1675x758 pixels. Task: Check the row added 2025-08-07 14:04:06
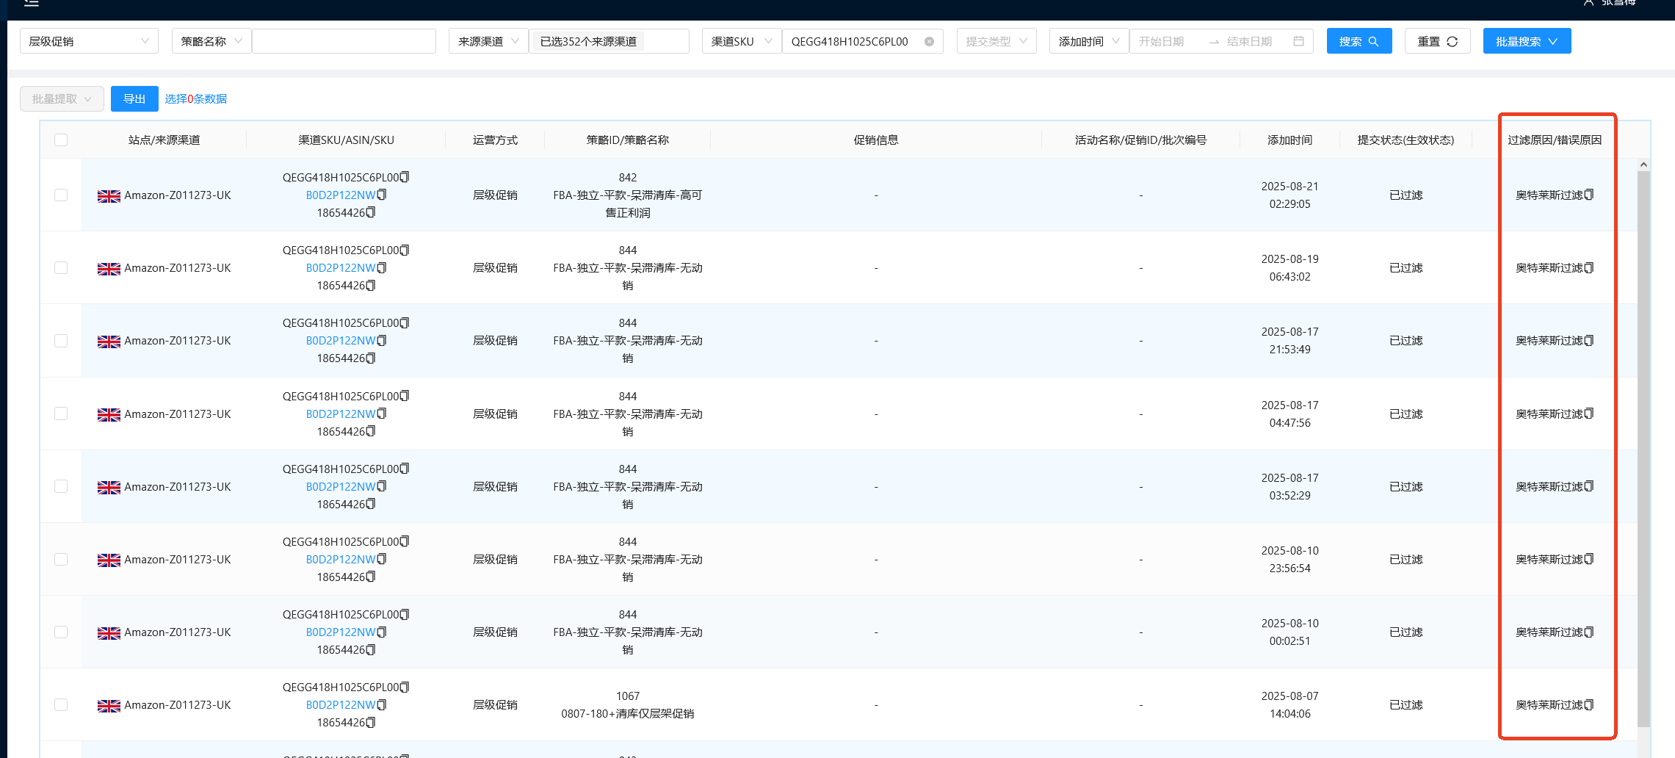pos(61,704)
